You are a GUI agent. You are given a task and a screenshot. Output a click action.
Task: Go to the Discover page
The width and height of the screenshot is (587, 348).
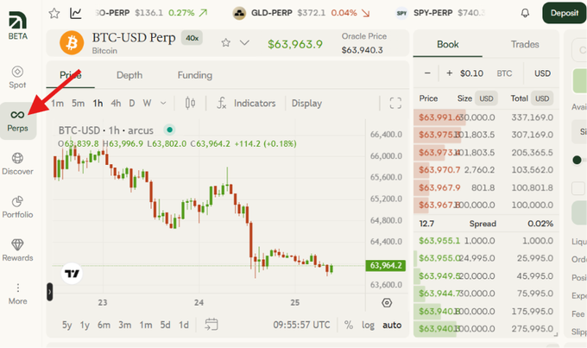click(x=17, y=164)
